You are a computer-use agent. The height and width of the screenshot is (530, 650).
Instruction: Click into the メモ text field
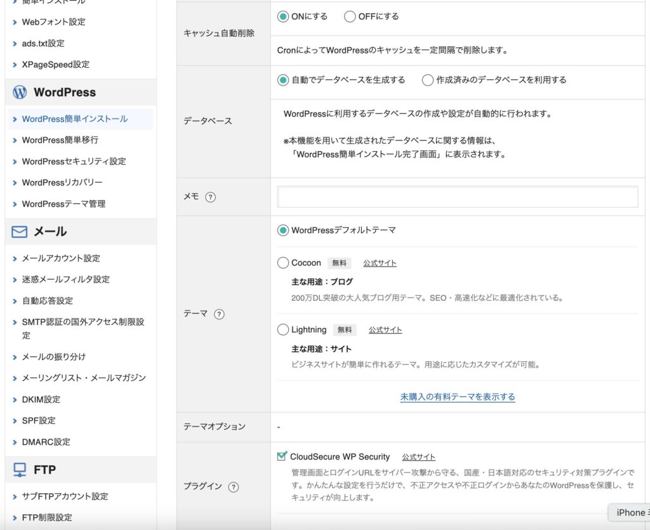[458, 197]
